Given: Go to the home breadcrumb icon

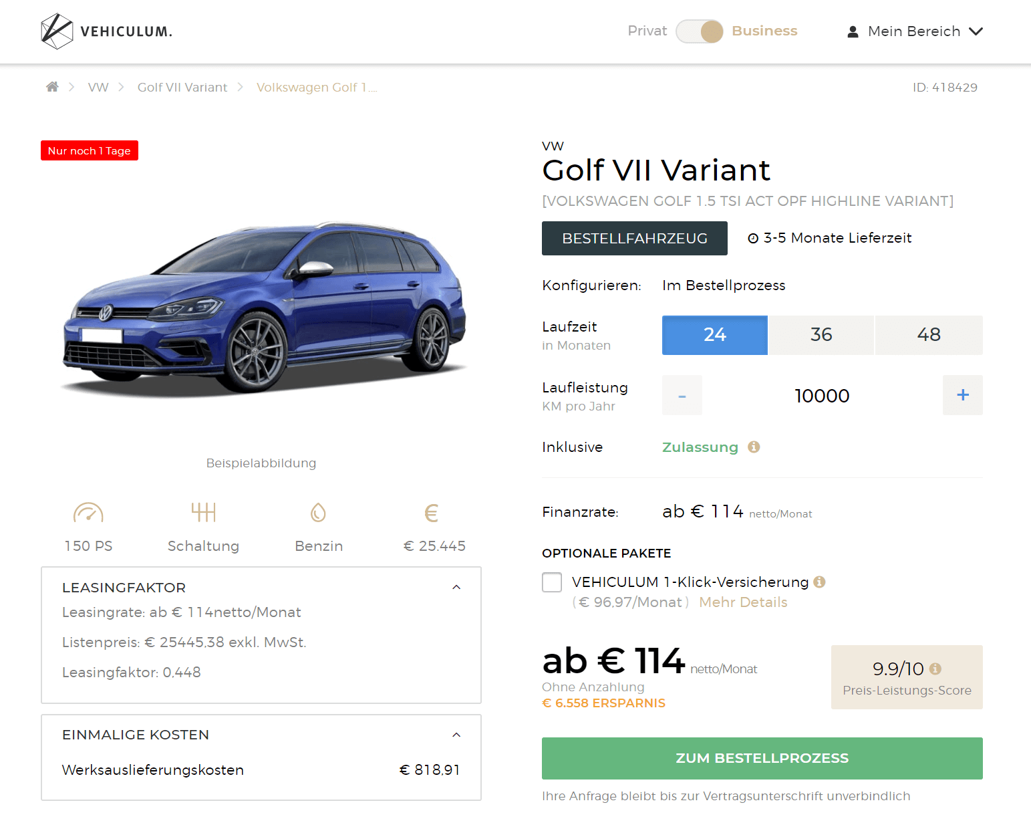Looking at the screenshot, I should click(52, 87).
